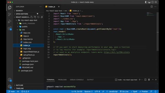Open Explorer views and more actions menu
This screenshot has height=93, width=165.
pyautogui.click(x=40, y=7)
